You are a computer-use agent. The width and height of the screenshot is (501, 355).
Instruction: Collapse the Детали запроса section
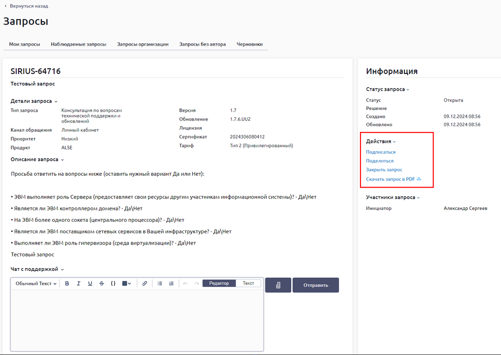point(34,101)
